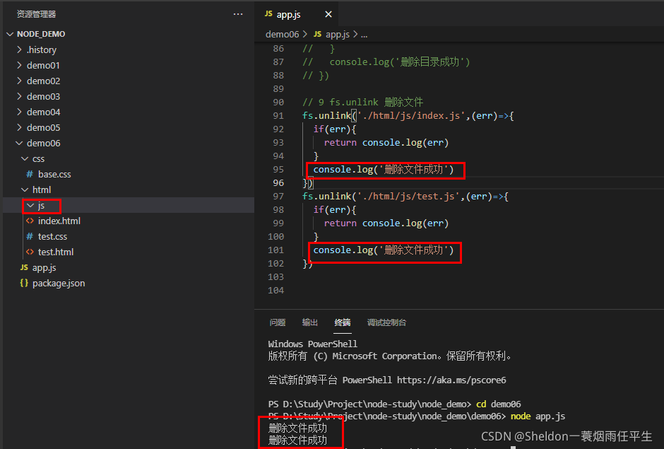This screenshot has width=664, height=449.
Task: Click the hash icon beside test.css
Action: click(30, 237)
